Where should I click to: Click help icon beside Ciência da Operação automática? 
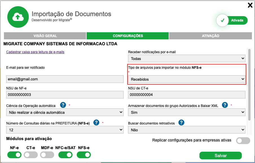click(63, 105)
